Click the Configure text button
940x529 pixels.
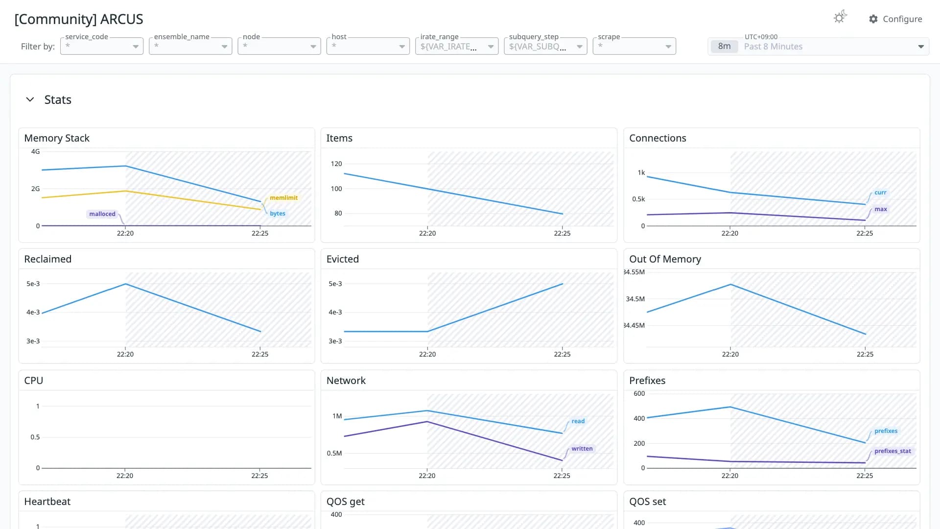click(902, 19)
